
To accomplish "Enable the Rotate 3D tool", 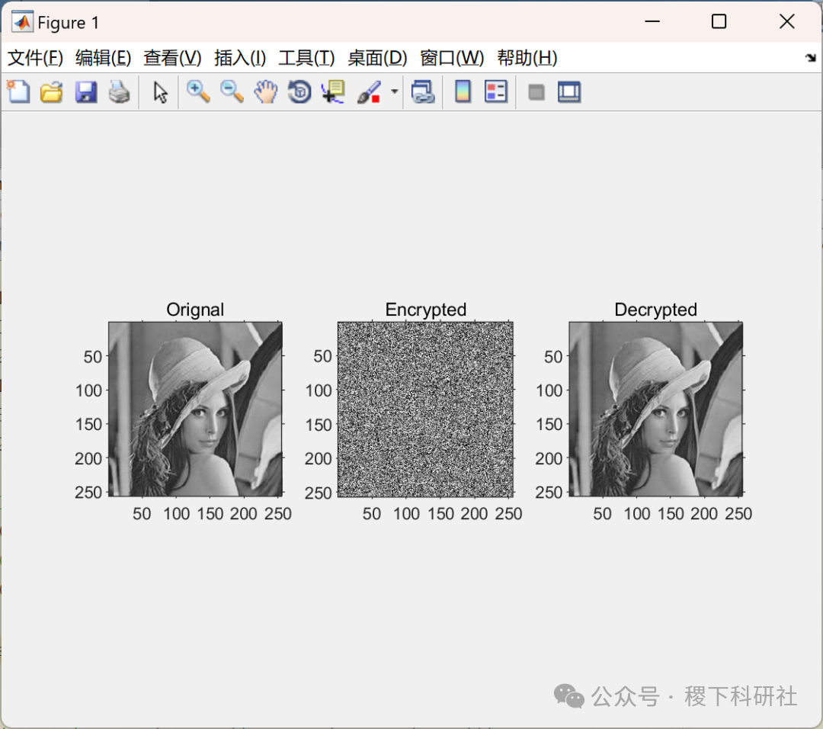I will 298,92.
